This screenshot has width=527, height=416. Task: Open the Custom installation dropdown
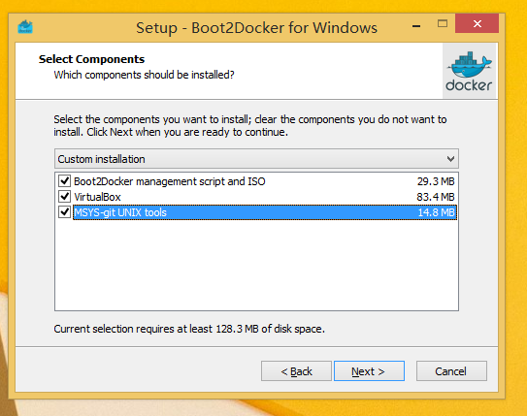click(256, 159)
